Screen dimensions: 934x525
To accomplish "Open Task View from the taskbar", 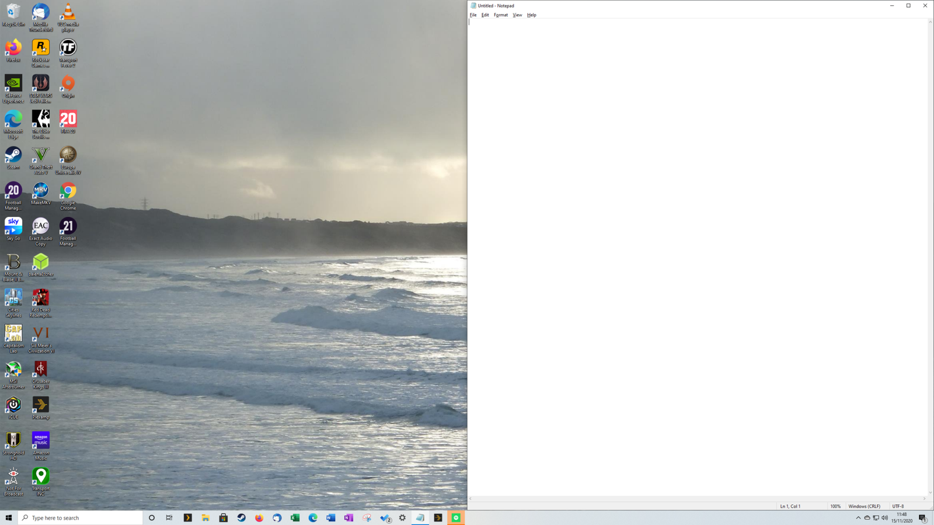I will point(169,517).
